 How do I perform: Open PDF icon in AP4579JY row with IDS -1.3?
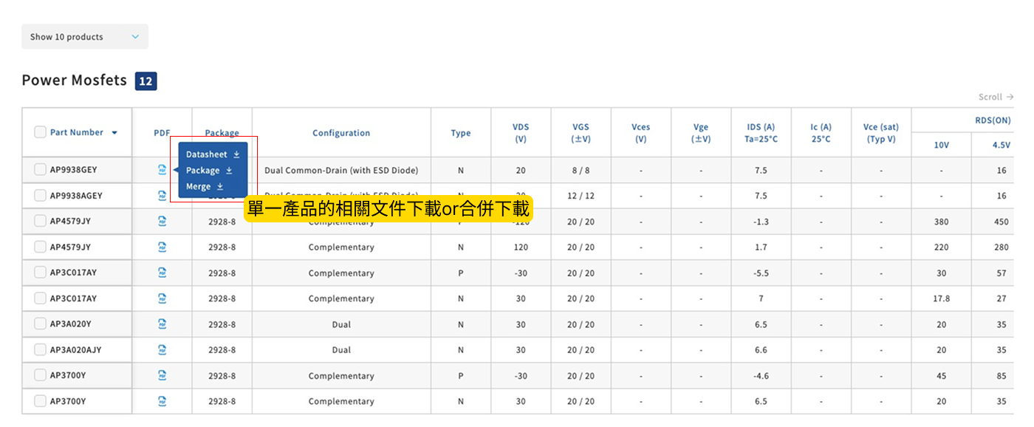point(162,221)
